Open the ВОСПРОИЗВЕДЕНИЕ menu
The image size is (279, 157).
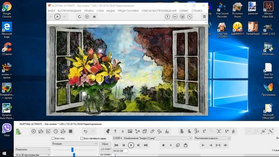69,11
